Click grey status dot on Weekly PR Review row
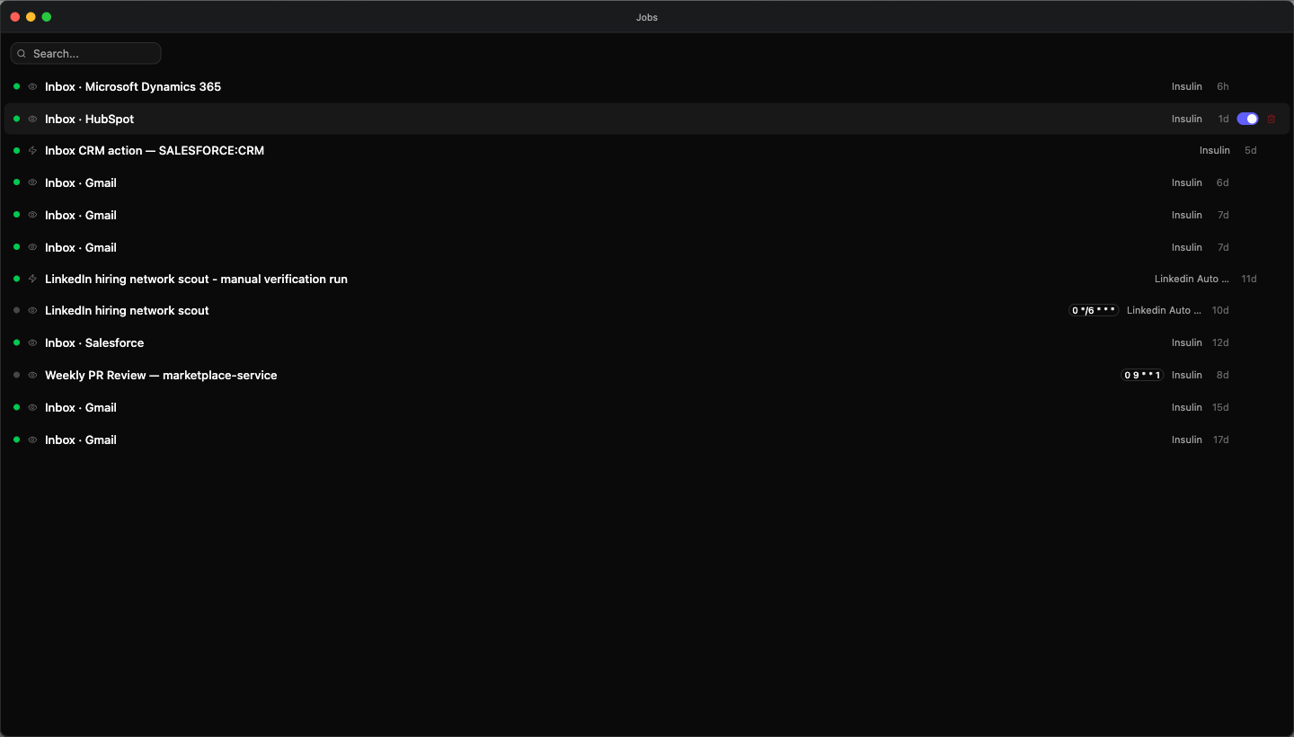The height and width of the screenshot is (737, 1294). pos(16,375)
